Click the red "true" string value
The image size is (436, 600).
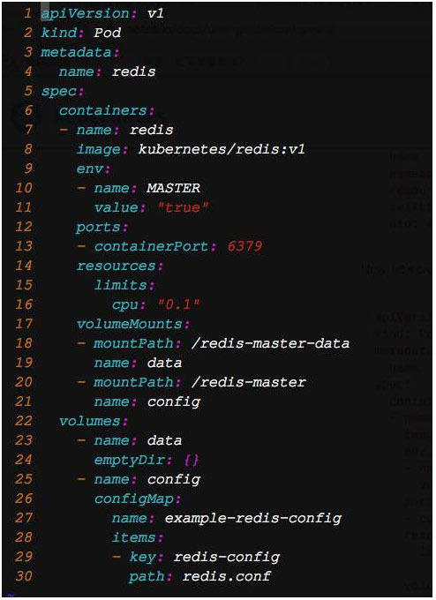[x=184, y=207]
